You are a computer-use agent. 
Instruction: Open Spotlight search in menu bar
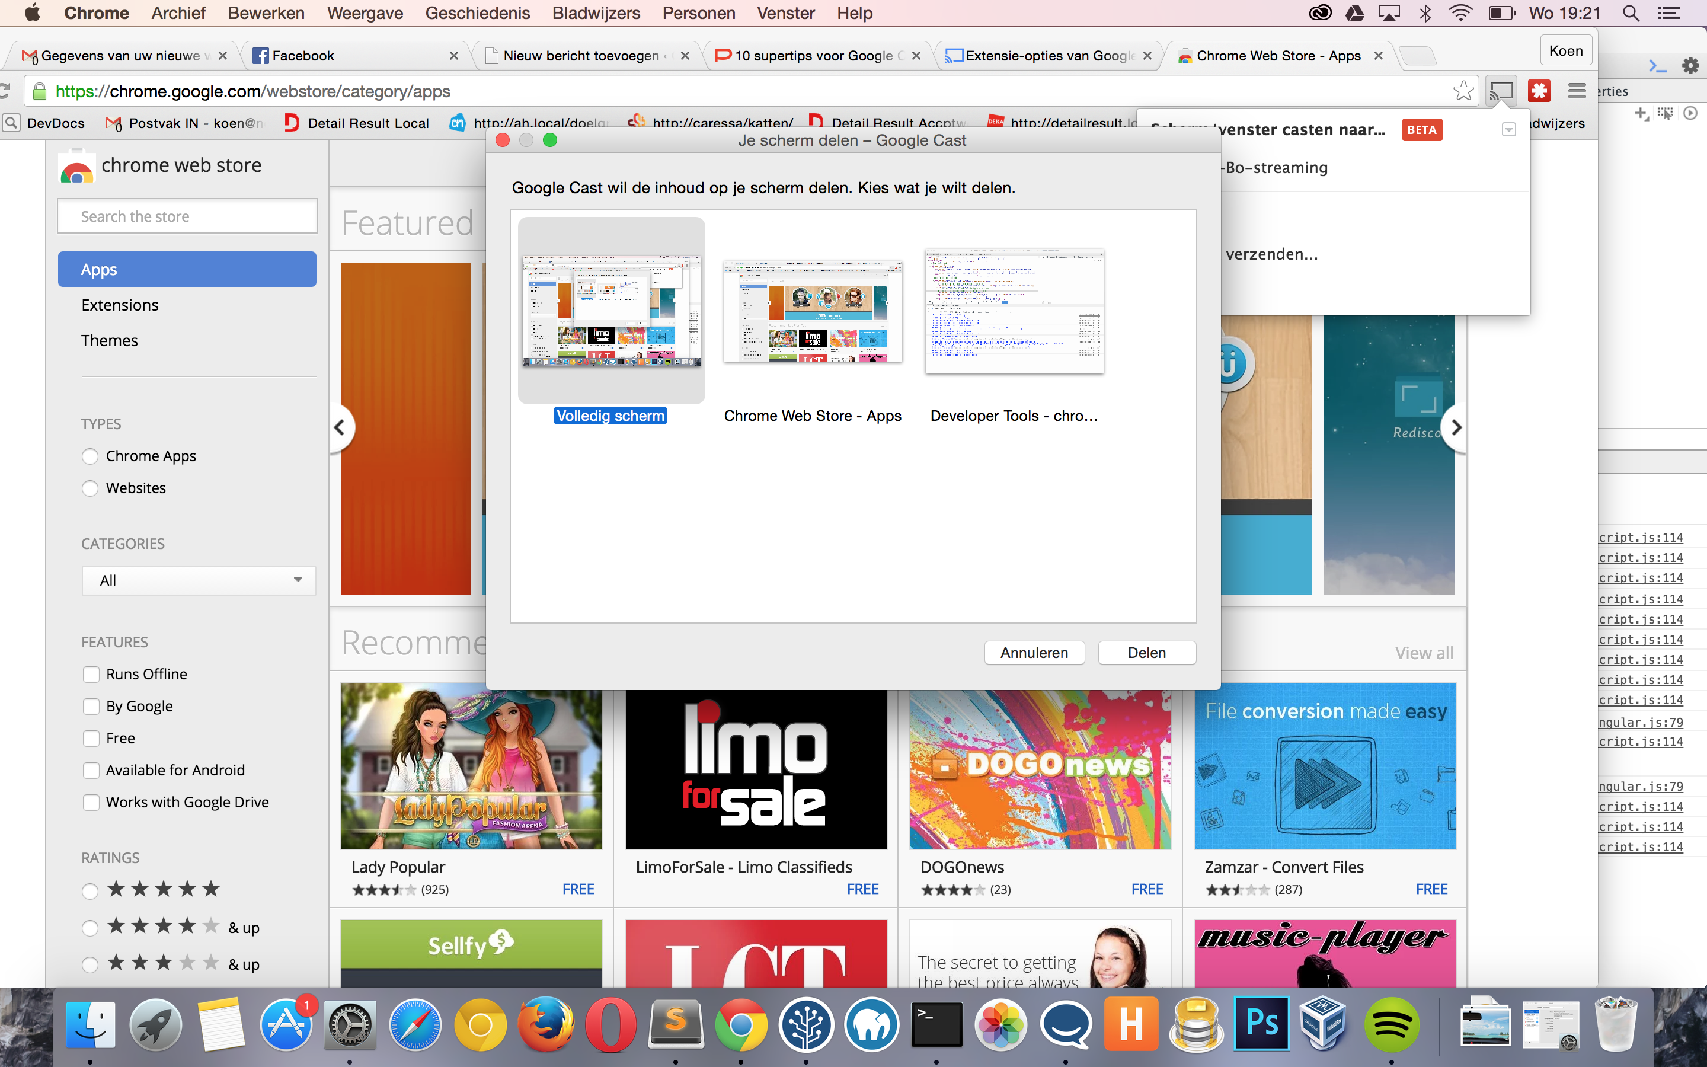1631,12
